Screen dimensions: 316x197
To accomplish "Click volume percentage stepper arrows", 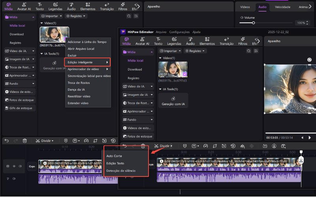I will tap(307, 23).
